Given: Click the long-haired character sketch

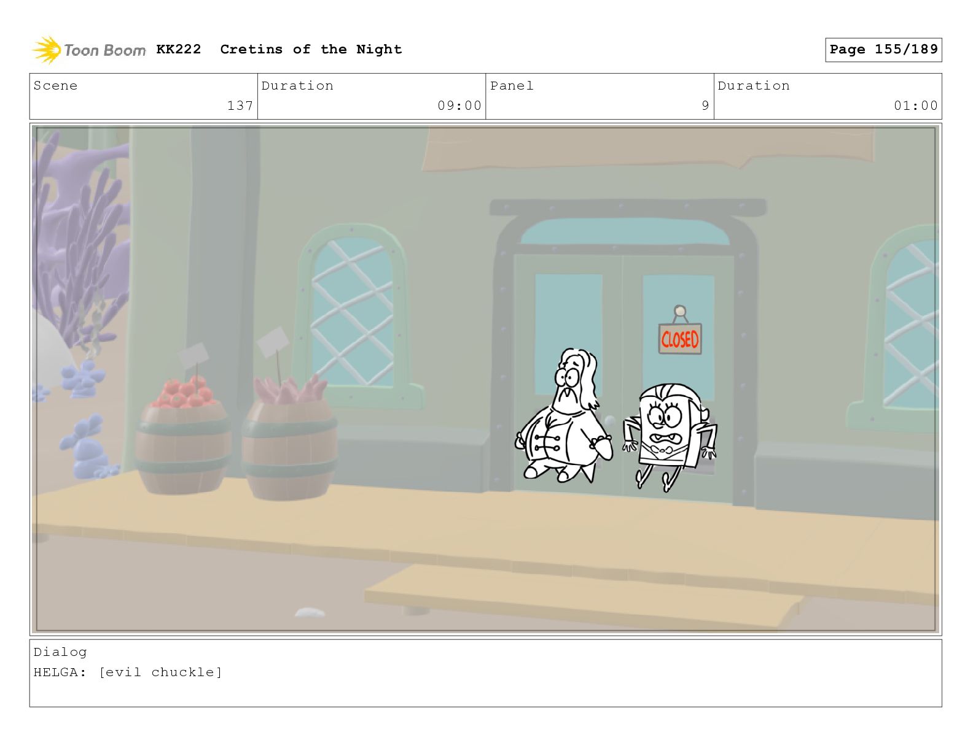Looking at the screenshot, I should 564,416.
